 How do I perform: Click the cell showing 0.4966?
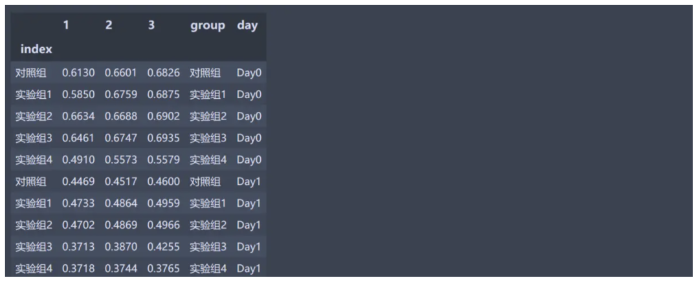(164, 225)
